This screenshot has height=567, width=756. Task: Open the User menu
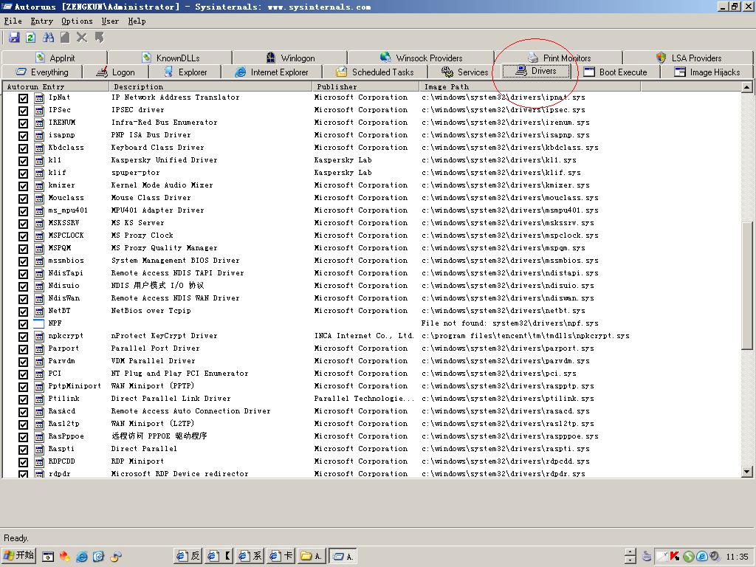click(x=110, y=21)
